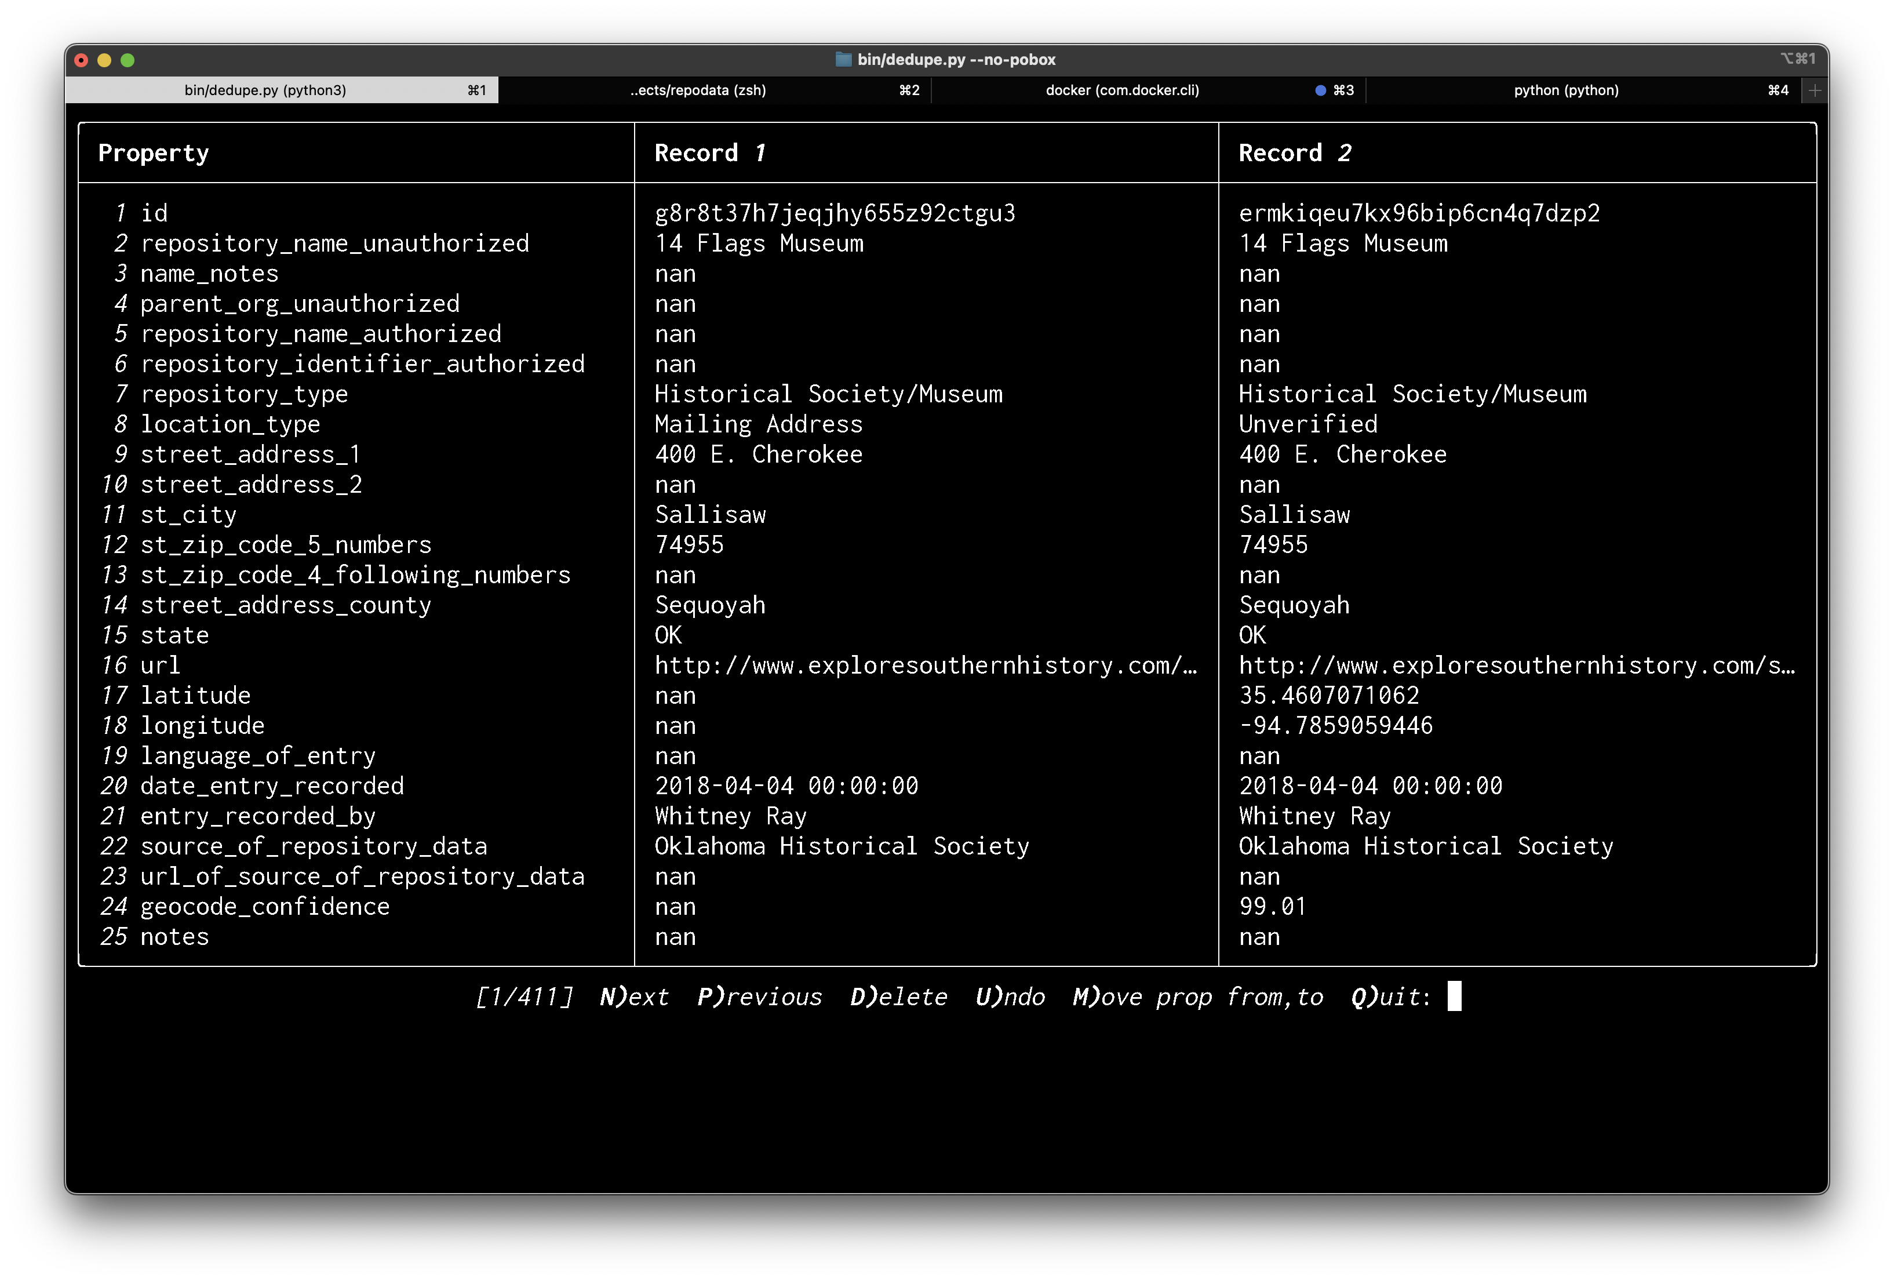Click Record 1 location type Mailing Address
1894x1280 pixels.
tap(758, 425)
